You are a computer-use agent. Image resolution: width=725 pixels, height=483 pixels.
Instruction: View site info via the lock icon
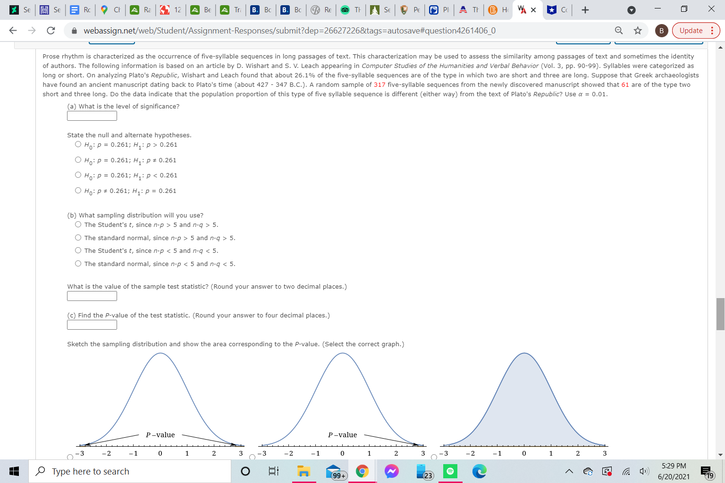click(74, 31)
